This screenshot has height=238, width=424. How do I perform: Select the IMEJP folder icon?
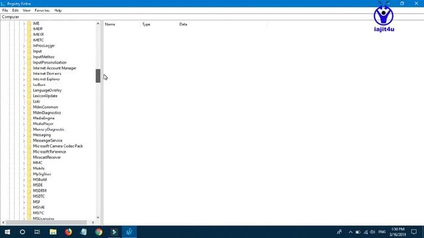pyautogui.click(x=29, y=29)
